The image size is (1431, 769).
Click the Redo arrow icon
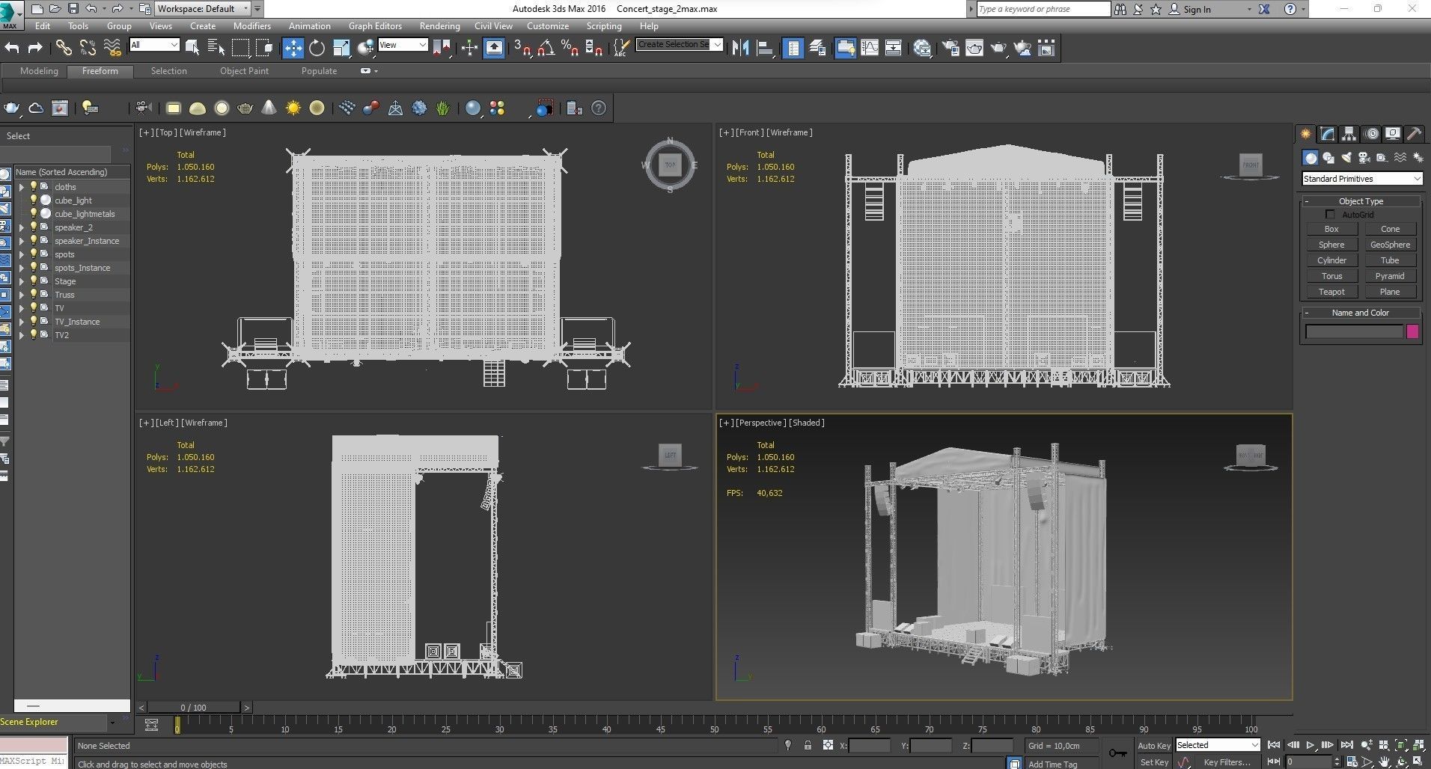click(x=34, y=48)
